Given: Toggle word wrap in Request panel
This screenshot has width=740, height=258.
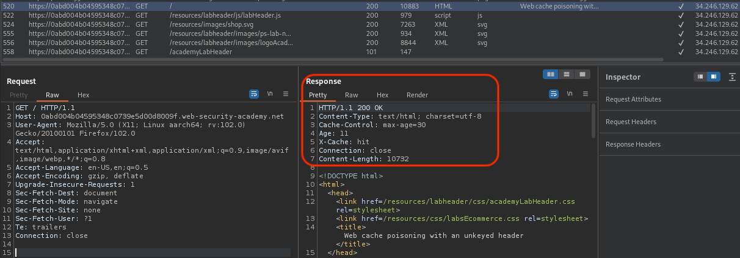Looking at the screenshot, I should click(x=254, y=94).
